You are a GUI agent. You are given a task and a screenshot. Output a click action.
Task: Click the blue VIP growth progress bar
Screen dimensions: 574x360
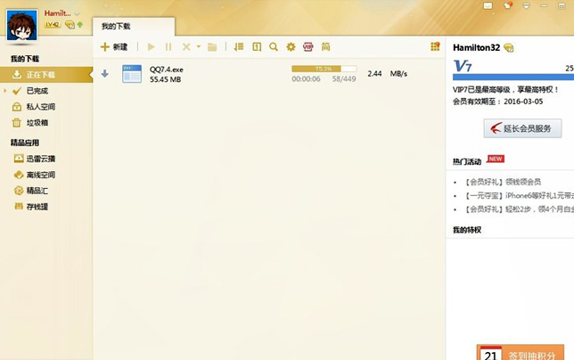[x=513, y=78]
